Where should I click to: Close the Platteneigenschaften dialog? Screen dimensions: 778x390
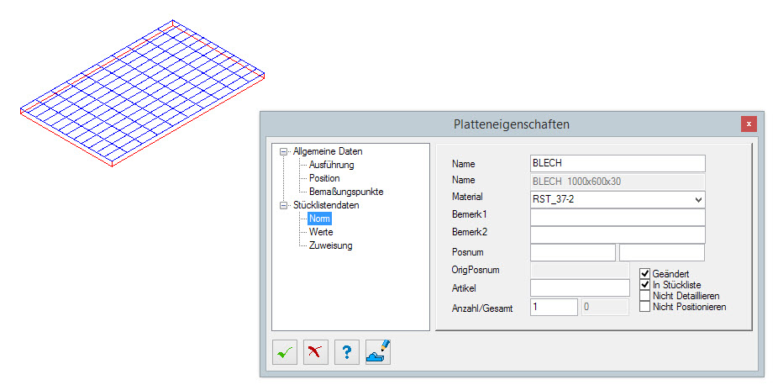749,124
